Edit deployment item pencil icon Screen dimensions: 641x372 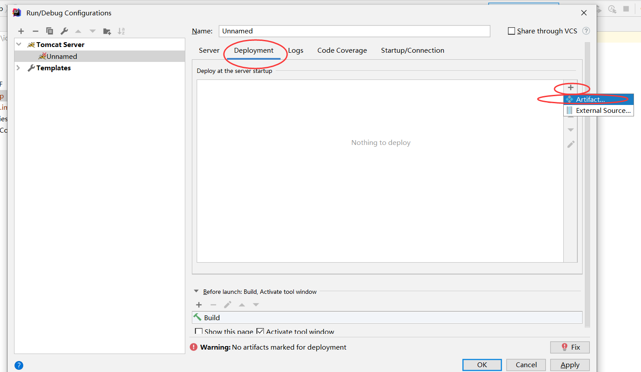pos(571,144)
